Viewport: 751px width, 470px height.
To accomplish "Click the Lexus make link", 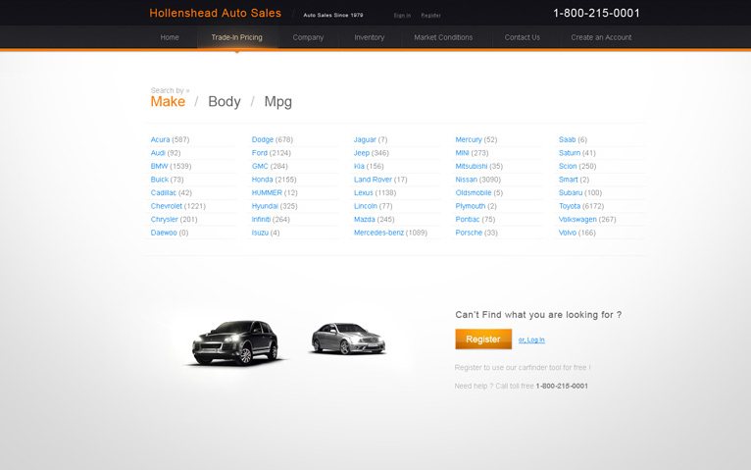I will click(x=363, y=192).
